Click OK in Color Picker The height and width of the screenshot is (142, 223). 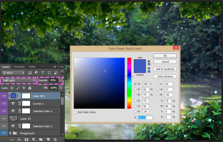coord(165,56)
